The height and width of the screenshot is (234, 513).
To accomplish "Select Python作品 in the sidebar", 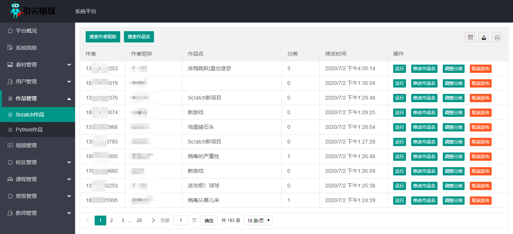I will tap(29, 130).
